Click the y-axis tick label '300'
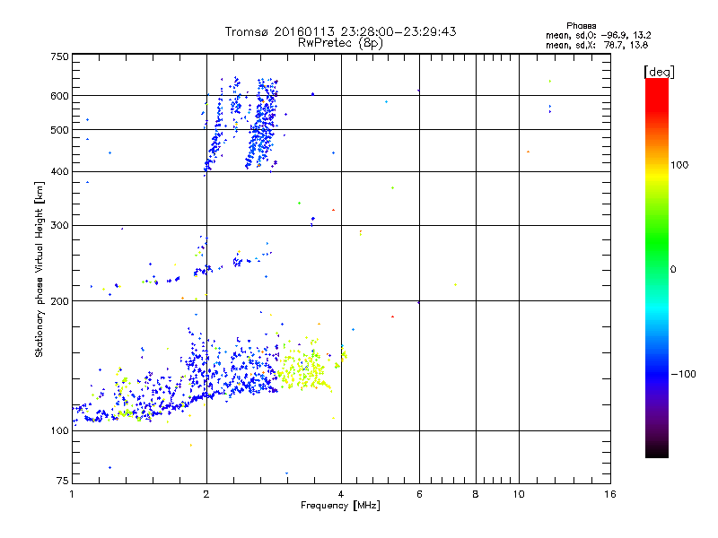718x538 pixels. [x=59, y=226]
